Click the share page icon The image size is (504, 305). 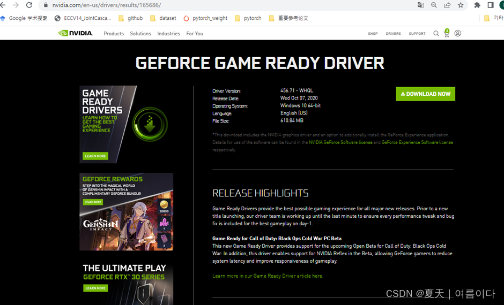pos(447,5)
